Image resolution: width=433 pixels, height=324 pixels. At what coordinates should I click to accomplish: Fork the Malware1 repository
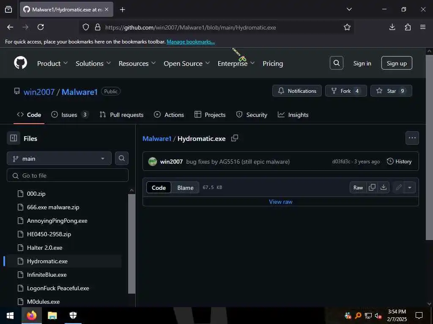346,91
